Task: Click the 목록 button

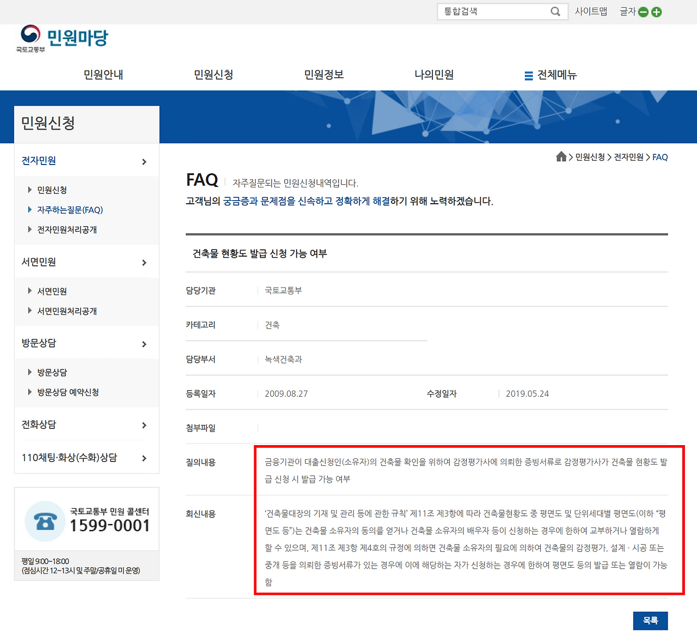Action: (650, 621)
